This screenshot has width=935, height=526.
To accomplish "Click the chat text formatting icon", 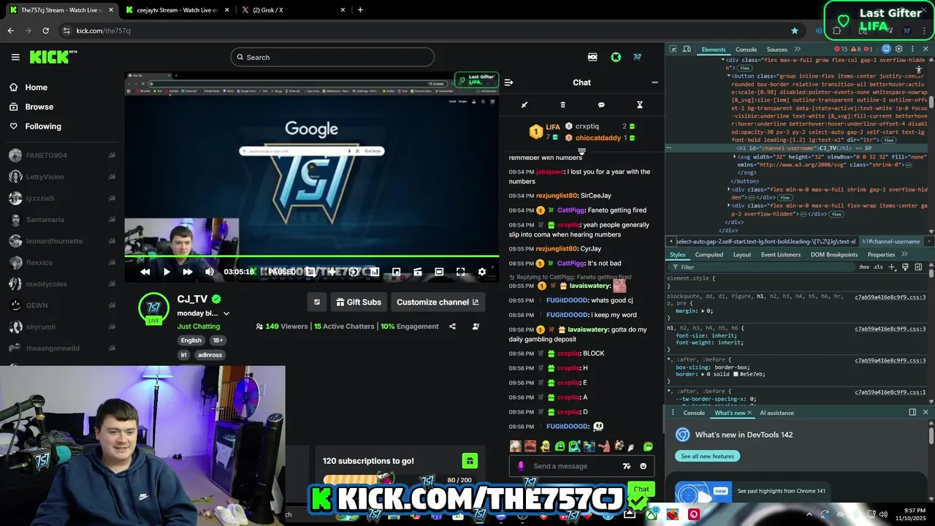I will tap(626, 466).
